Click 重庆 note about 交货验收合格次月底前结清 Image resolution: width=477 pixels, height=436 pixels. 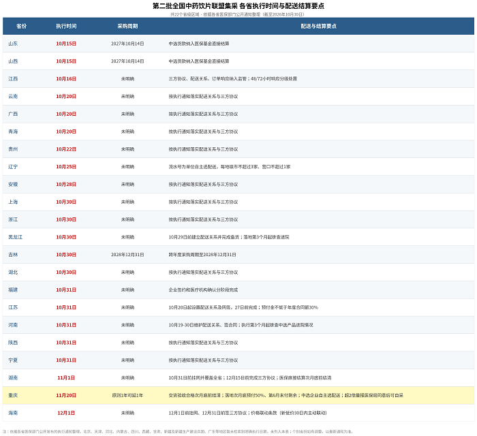[286, 396]
